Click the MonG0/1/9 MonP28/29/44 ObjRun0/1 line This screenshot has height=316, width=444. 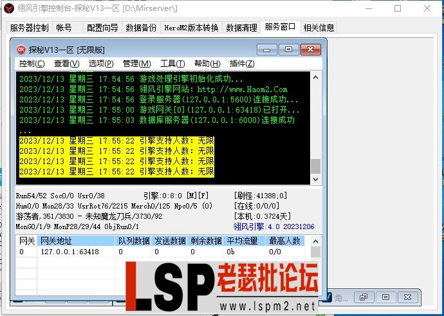tap(77, 227)
